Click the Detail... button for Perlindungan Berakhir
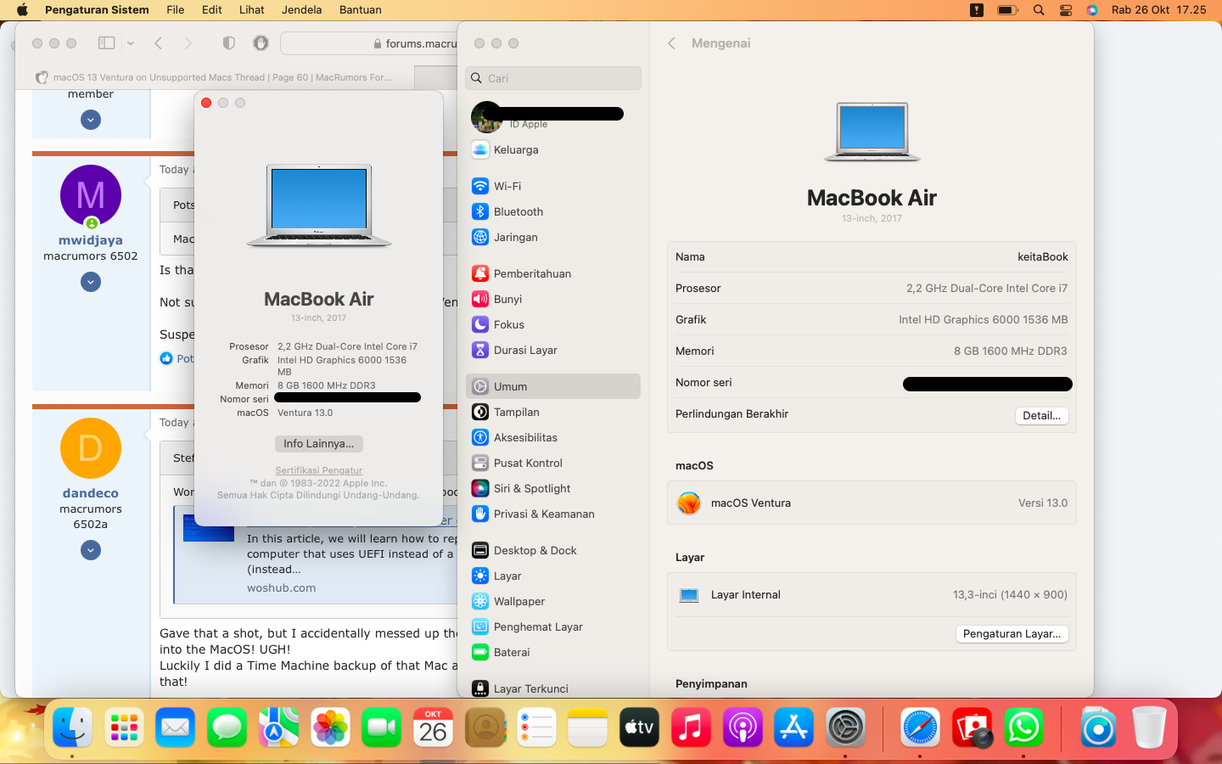The image size is (1222, 764). [1041, 415]
